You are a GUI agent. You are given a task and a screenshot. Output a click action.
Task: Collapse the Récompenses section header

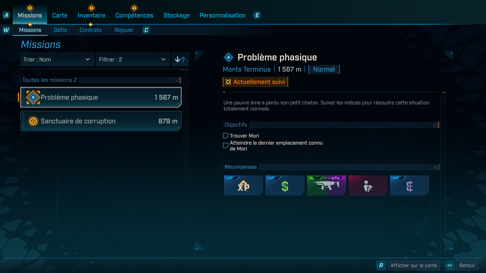[436, 167]
